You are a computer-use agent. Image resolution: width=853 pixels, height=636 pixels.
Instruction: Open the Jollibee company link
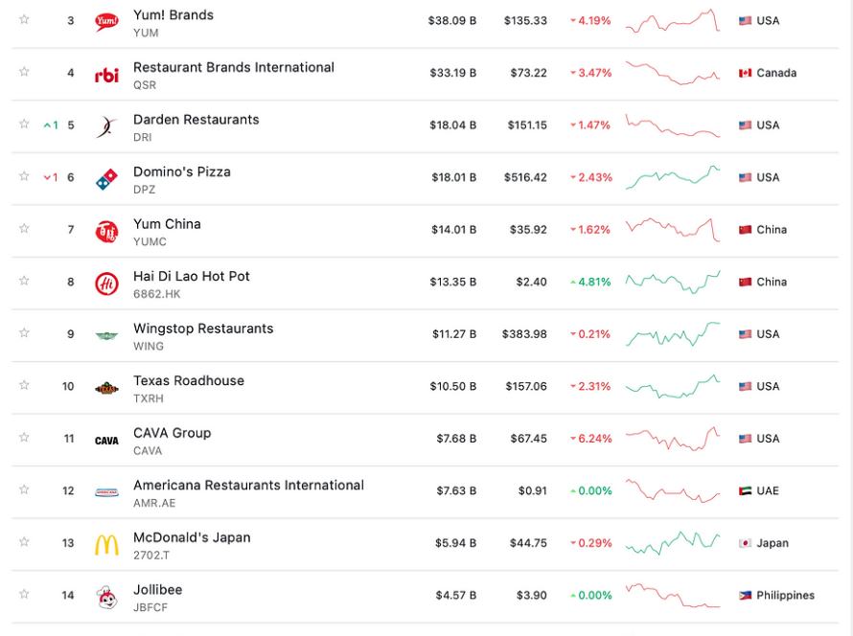pyautogui.click(x=158, y=590)
